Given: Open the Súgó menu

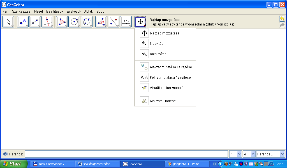Looking at the screenshot, I should click(x=100, y=11).
